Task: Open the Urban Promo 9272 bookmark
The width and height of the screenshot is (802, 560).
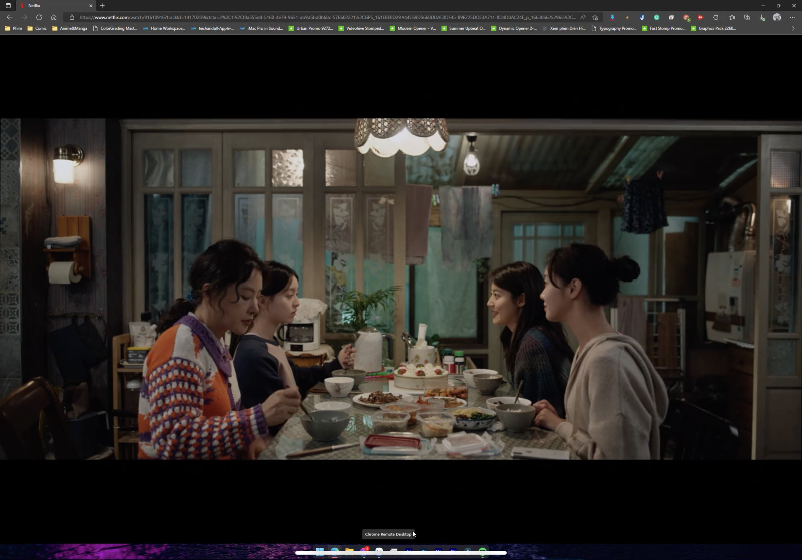Action: pyautogui.click(x=310, y=28)
